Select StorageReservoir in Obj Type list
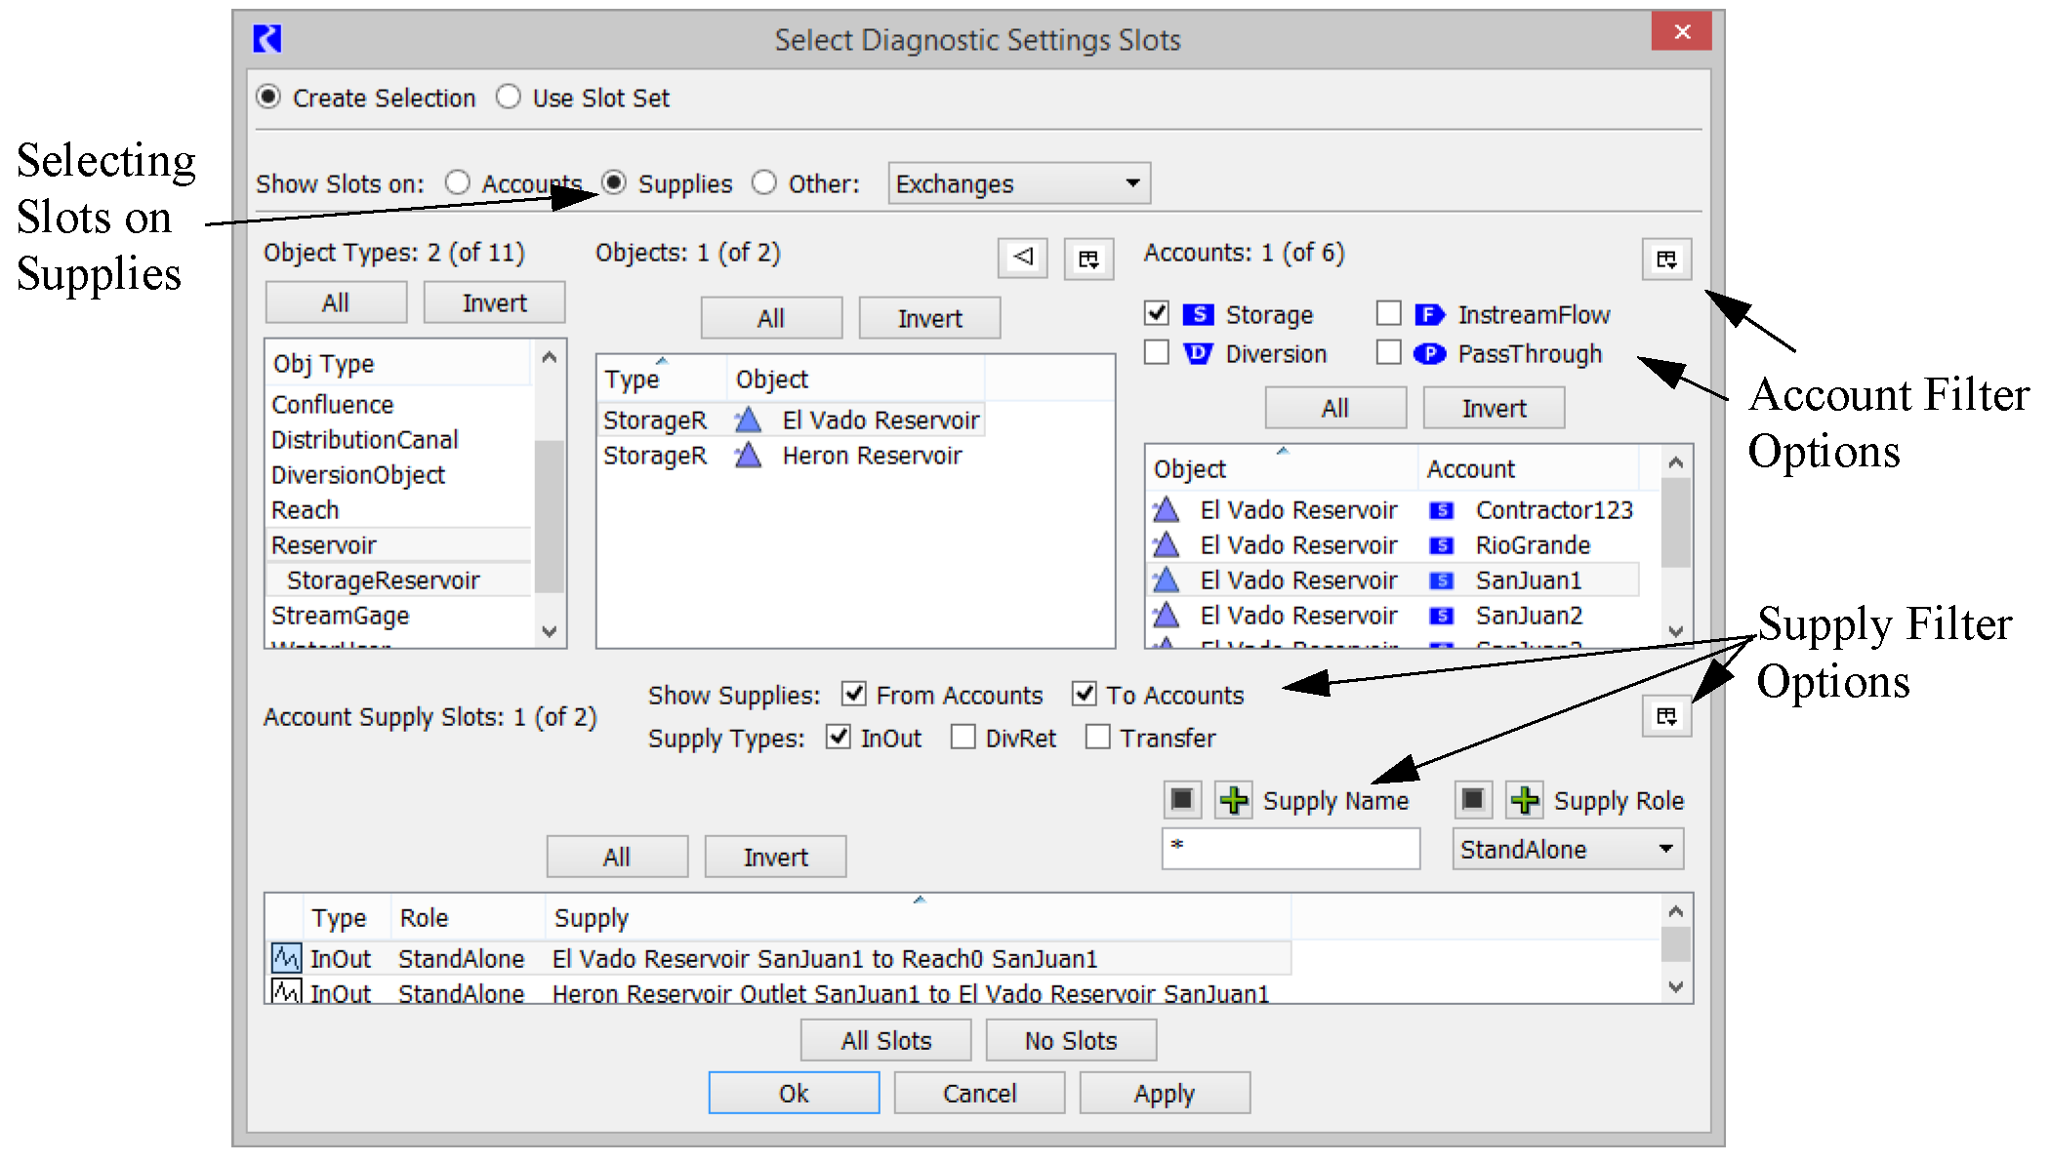The image size is (2050, 1163). pyautogui.click(x=383, y=581)
